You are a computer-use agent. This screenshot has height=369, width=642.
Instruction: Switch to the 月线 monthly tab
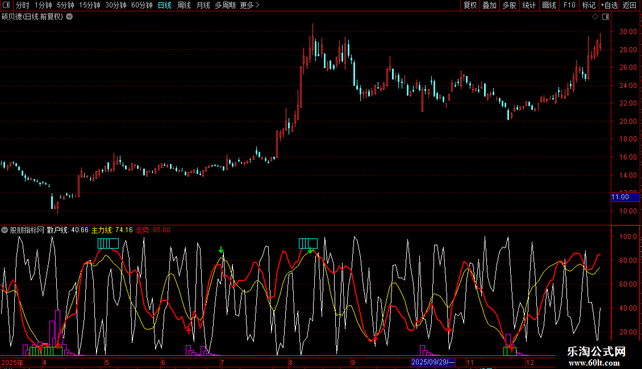click(203, 5)
